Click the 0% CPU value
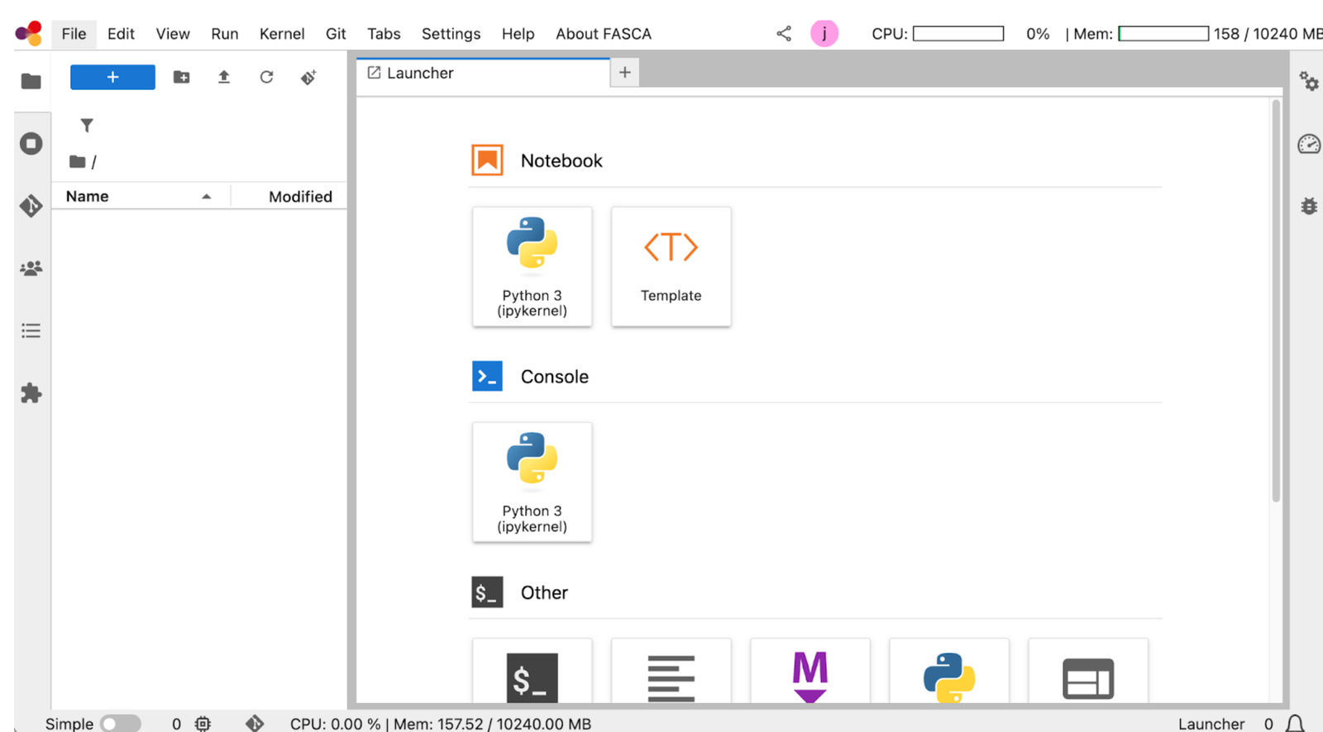1323x732 pixels. point(1038,34)
